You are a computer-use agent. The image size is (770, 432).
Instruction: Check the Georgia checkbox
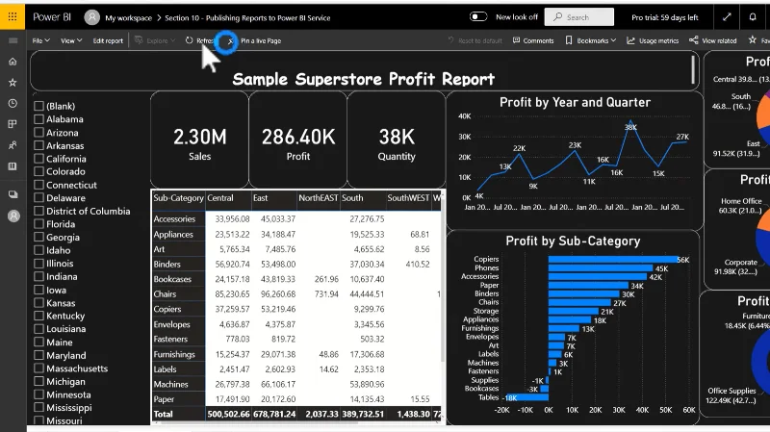(x=38, y=237)
